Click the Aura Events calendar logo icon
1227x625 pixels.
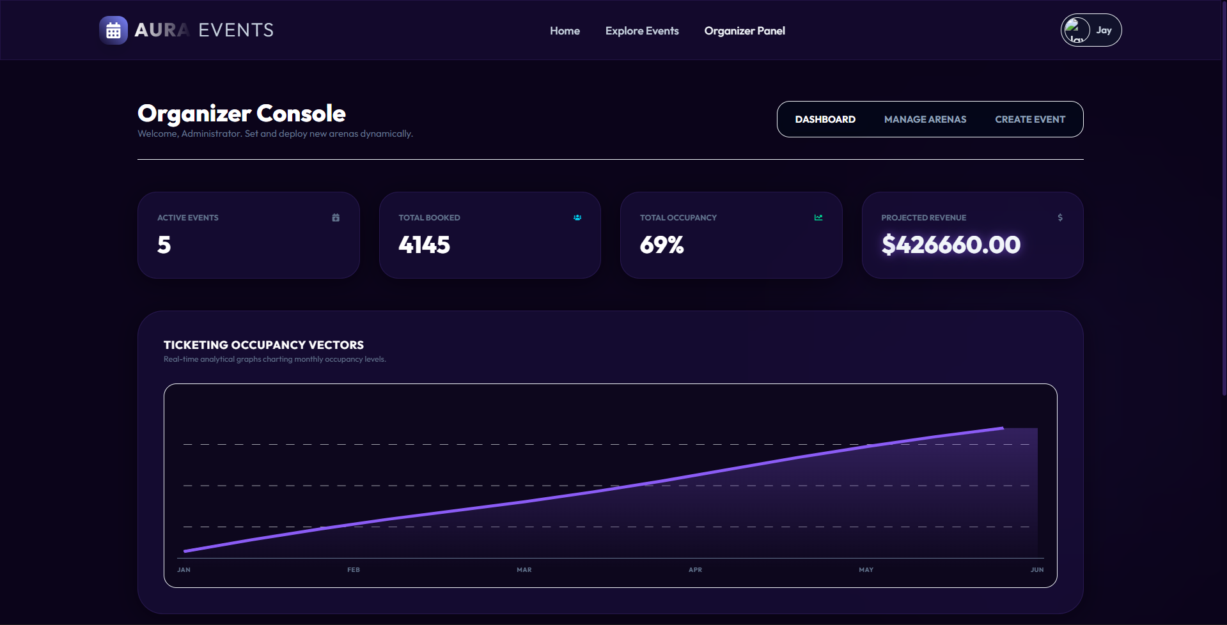(x=113, y=30)
